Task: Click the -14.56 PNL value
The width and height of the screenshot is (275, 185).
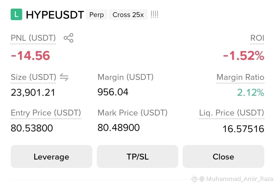Action: [x=31, y=55]
